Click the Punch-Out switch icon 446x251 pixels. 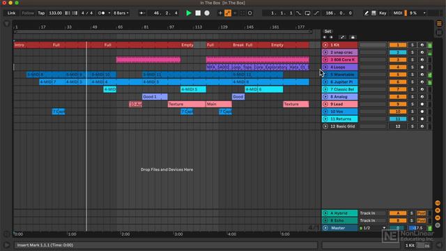coord(316,13)
